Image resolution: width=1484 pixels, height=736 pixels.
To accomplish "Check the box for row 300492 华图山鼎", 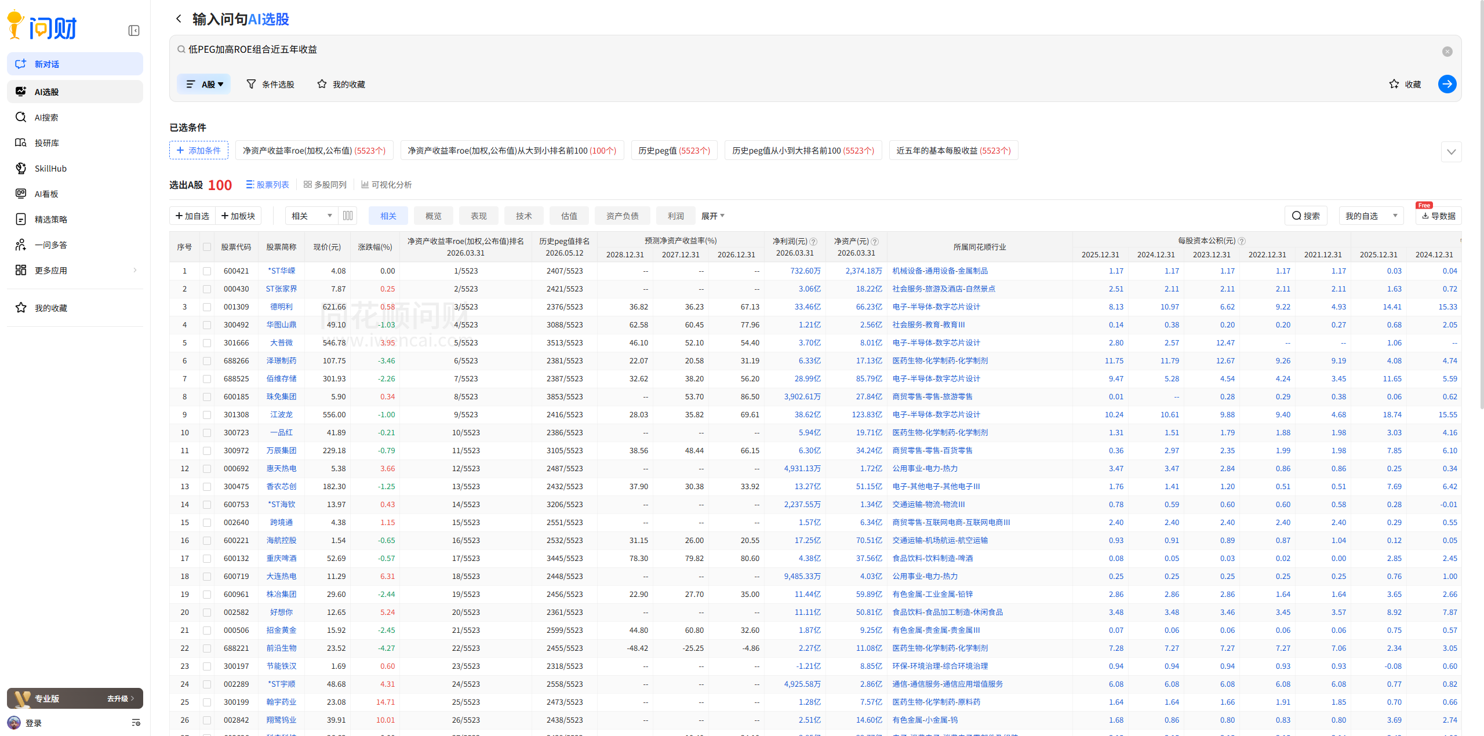I will pyautogui.click(x=207, y=325).
